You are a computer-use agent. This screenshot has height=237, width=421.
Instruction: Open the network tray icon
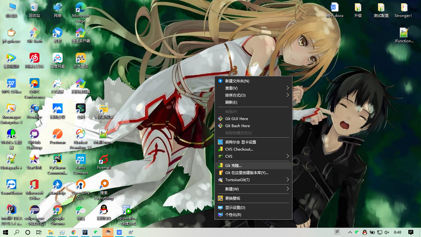tap(380, 232)
